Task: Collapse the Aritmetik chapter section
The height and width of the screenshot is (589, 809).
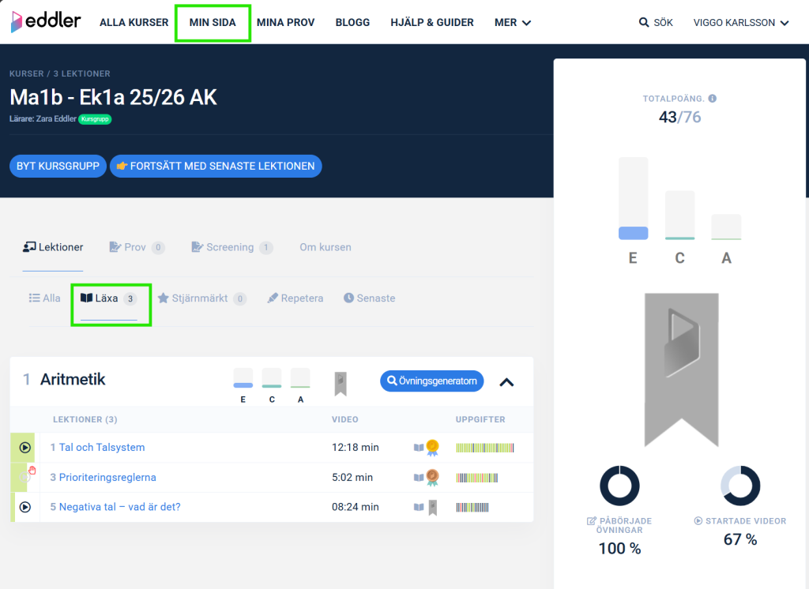Action: tap(506, 382)
